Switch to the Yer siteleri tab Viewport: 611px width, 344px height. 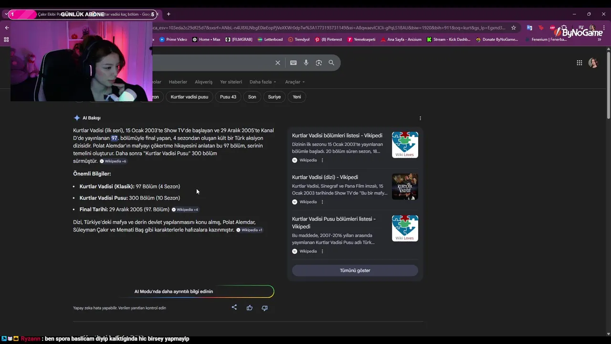tap(231, 82)
